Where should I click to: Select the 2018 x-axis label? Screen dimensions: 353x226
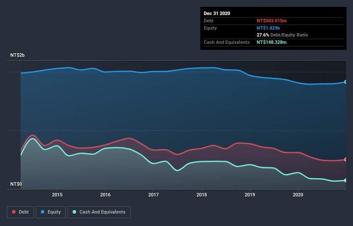click(202, 195)
